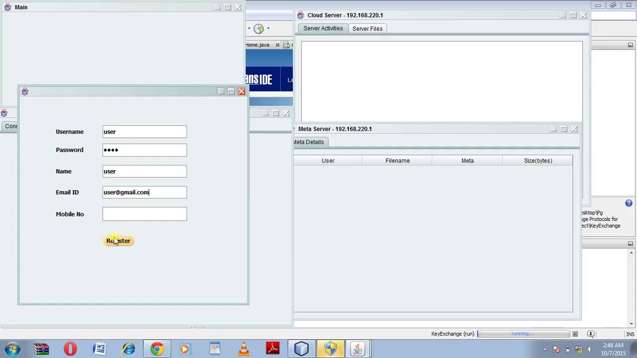Click into the Email ID field
Image resolution: width=637 pixels, height=358 pixels.
[145, 192]
